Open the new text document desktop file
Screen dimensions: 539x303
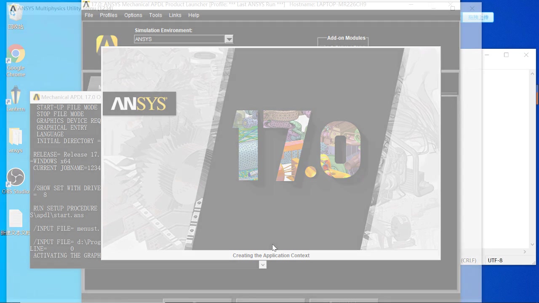(x=16, y=223)
